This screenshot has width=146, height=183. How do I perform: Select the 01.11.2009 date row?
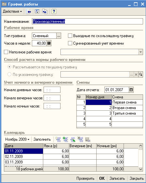(x=23, y=151)
